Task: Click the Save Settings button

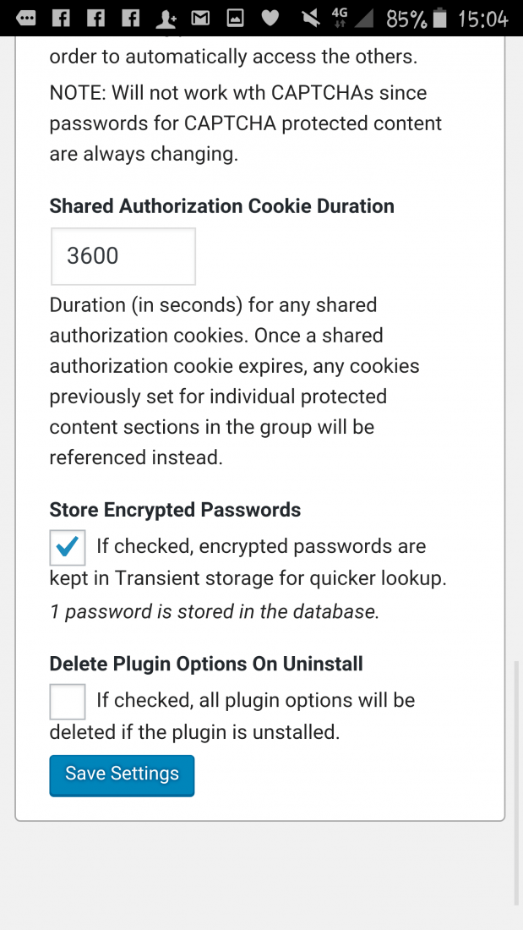Action: coord(122,775)
